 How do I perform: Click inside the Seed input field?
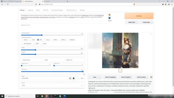44,78
